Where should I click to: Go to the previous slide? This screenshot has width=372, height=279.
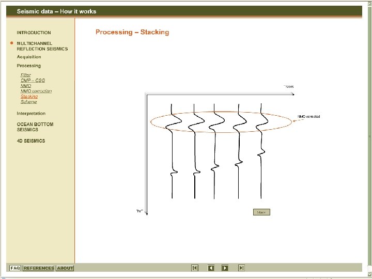pos(211,268)
